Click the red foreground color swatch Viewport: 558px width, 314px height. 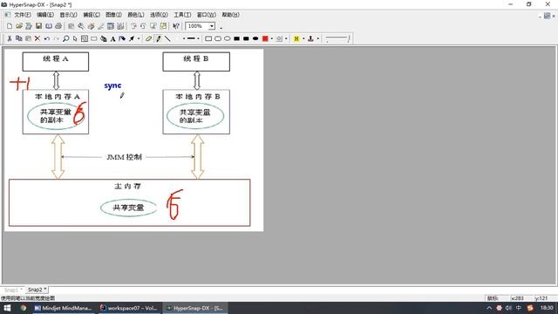coord(265,38)
